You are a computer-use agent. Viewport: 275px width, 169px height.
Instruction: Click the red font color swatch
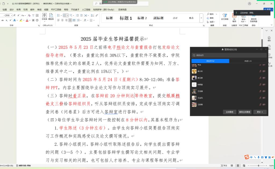click(27, 20)
